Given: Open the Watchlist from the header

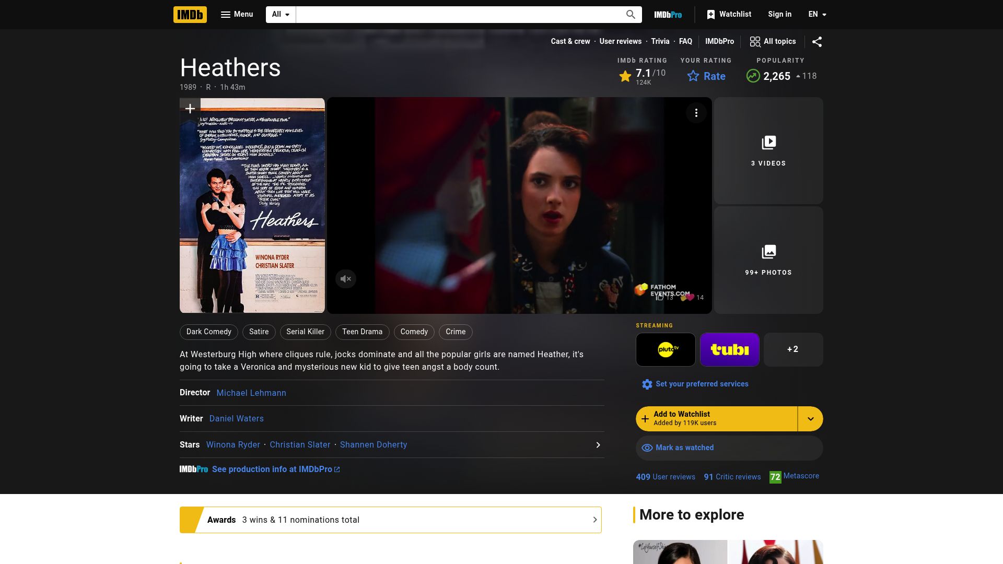Looking at the screenshot, I should [729, 15].
